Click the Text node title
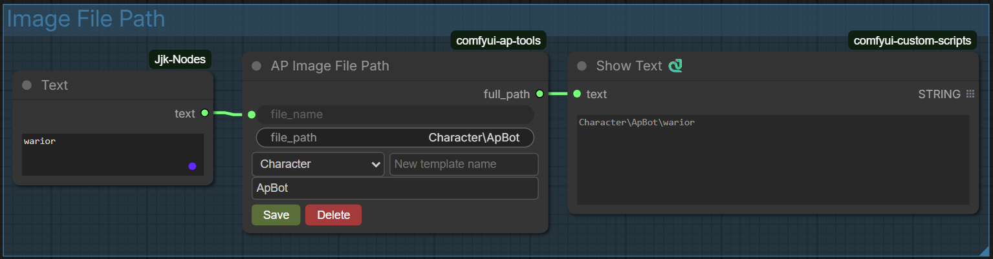 tap(55, 85)
